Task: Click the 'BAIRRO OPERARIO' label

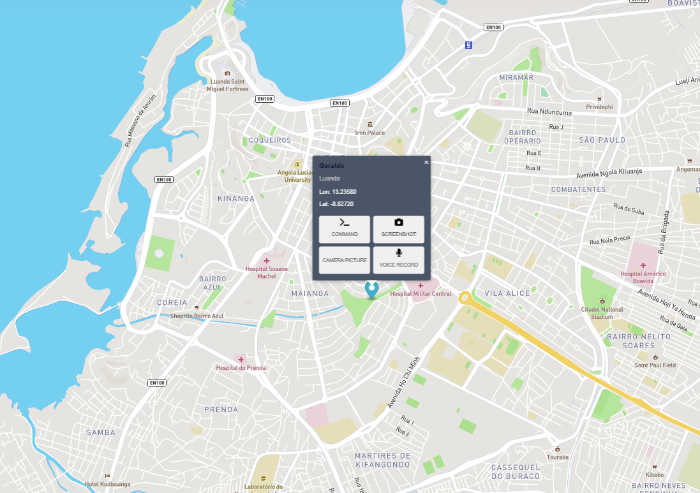Action: 523,137
